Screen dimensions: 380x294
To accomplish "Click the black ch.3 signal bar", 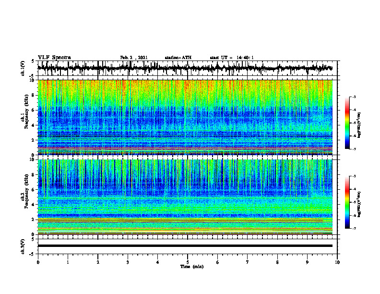I will 185,246.
